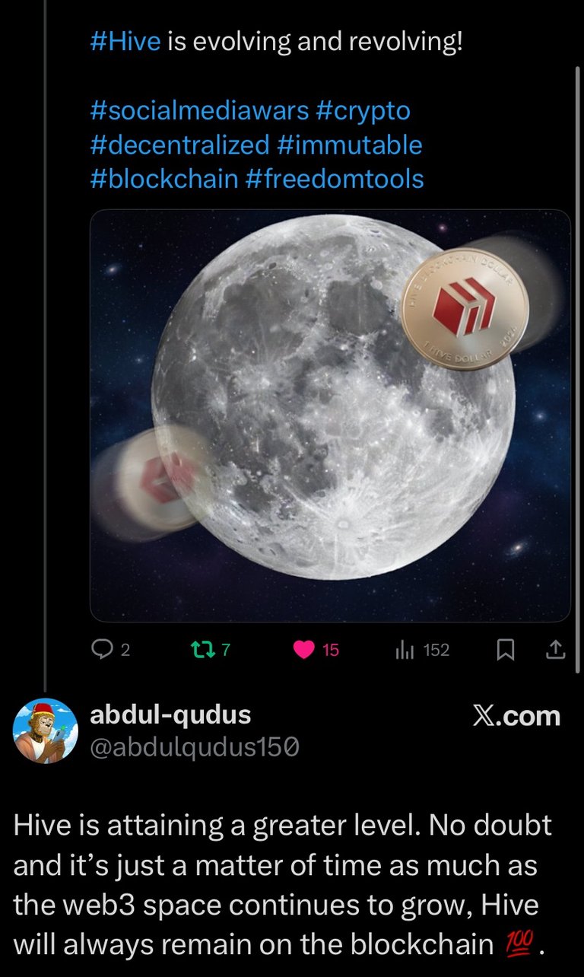Follow the #blockchain hashtag link
Screen dimensions: 584x977
click(165, 179)
